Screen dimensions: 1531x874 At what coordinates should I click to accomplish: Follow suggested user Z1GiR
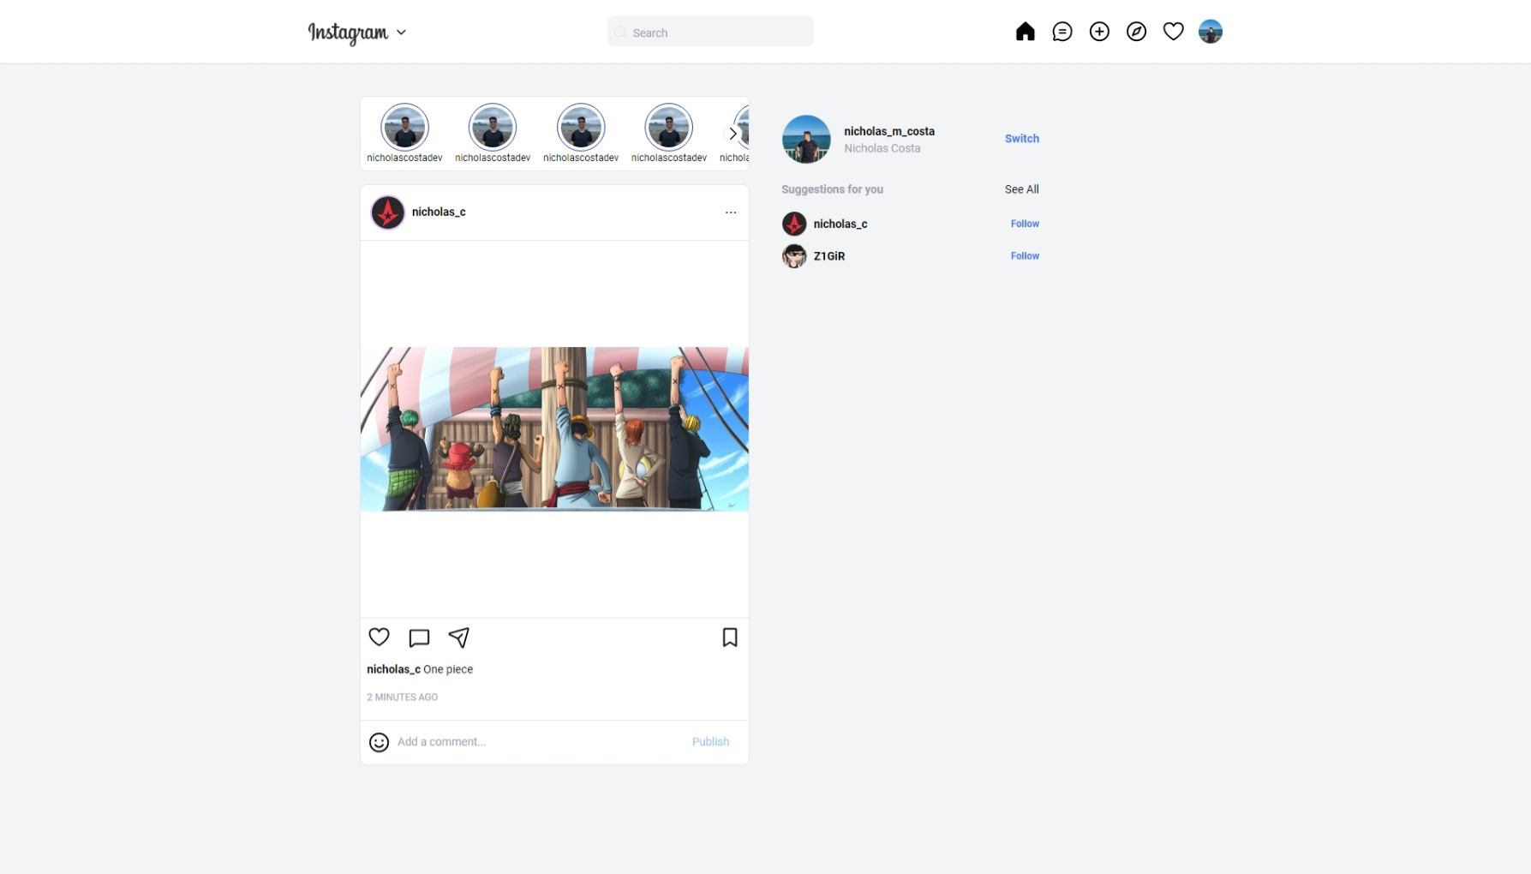tap(1025, 256)
